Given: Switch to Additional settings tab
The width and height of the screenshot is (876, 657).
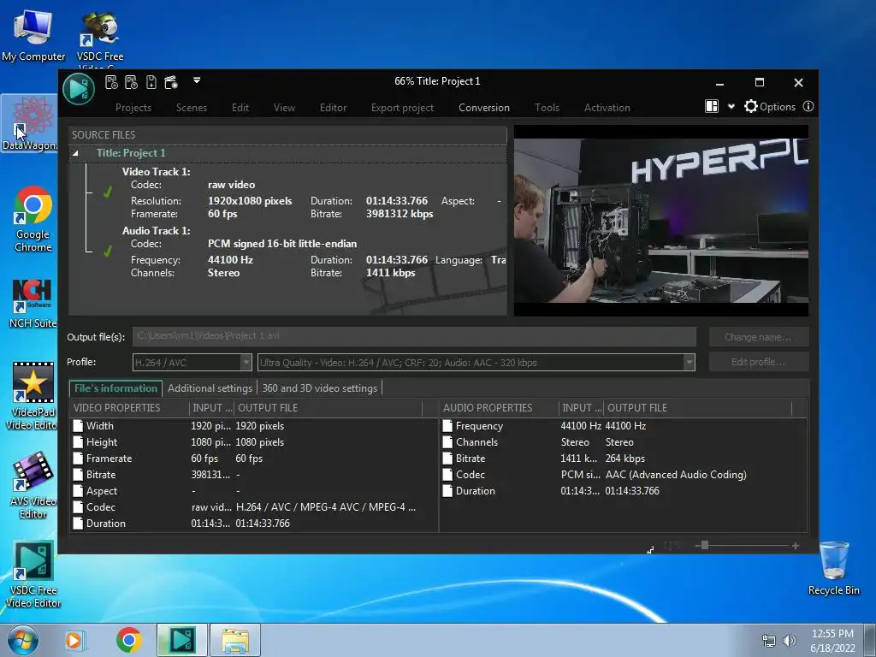Looking at the screenshot, I should [210, 388].
